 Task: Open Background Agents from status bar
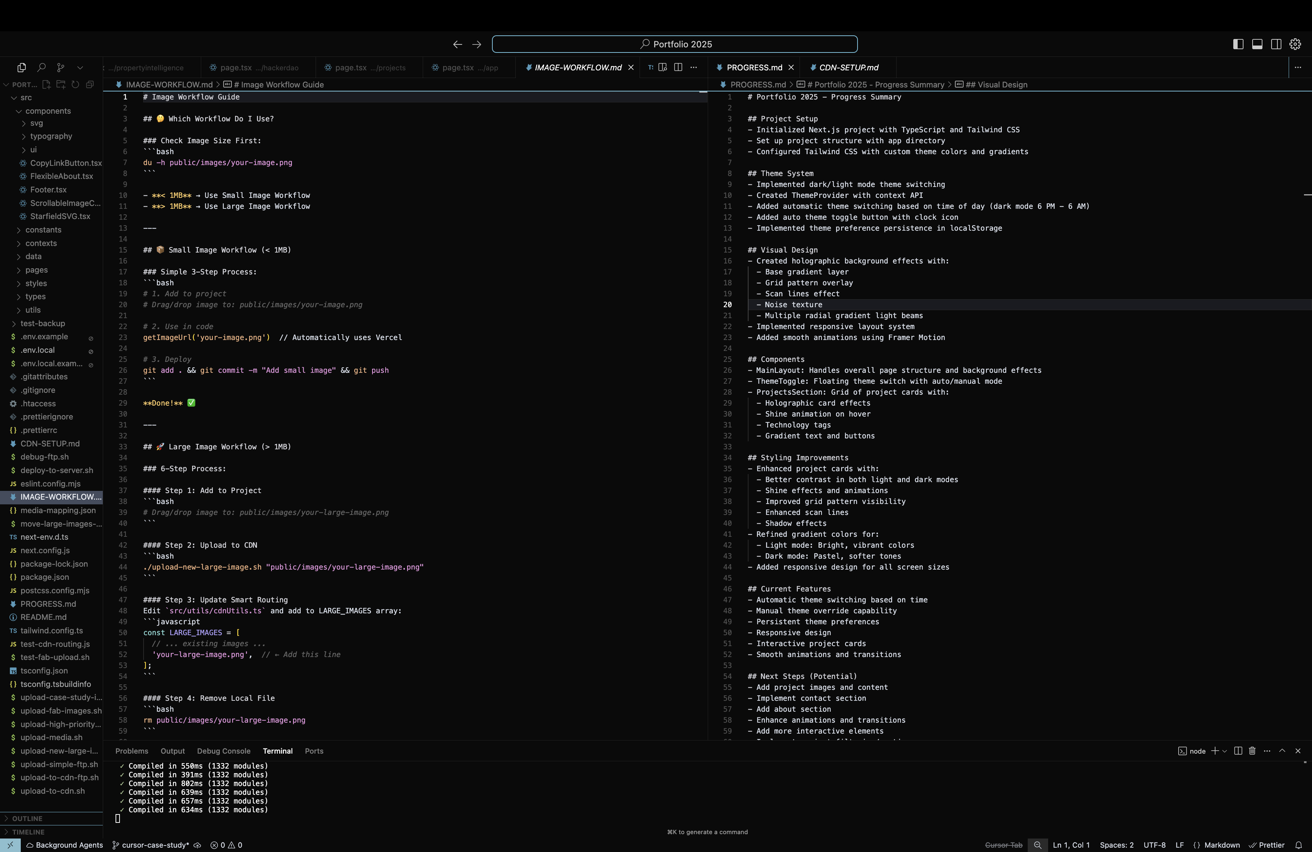click(x=65, y=845)
